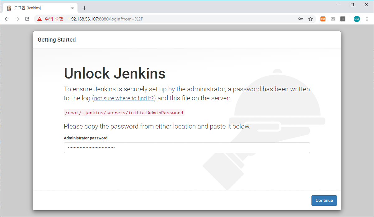Click the address bar URL
The height and width of the screenshot is (217, 374).
[106, 19]
